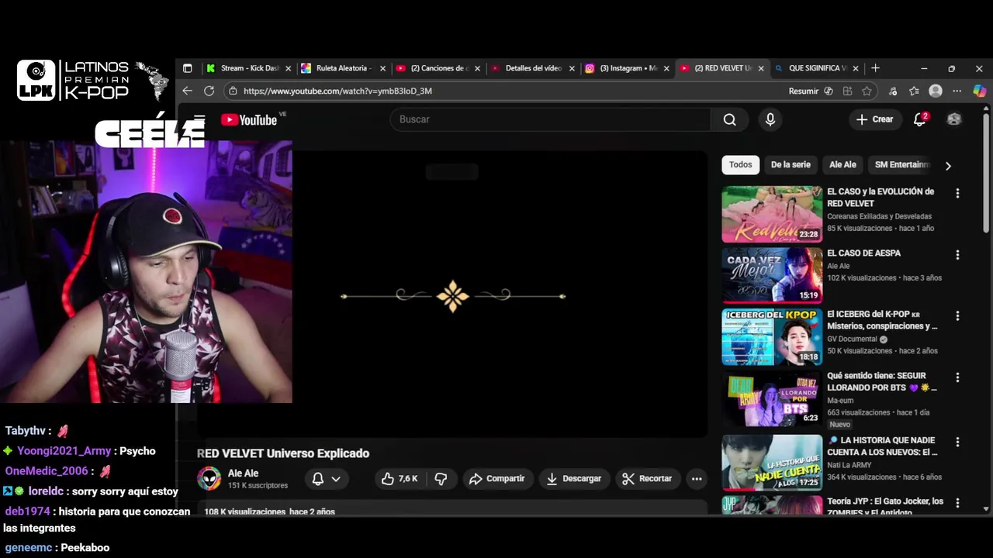Open the Copilot icon in browser toolbar

click(979, 91)
